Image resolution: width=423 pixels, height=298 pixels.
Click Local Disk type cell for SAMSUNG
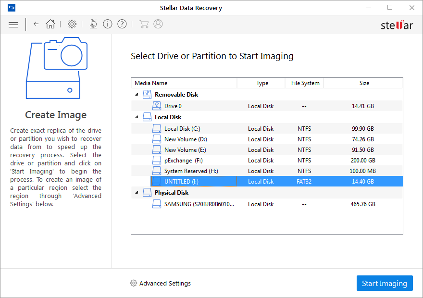click(261, 204)
